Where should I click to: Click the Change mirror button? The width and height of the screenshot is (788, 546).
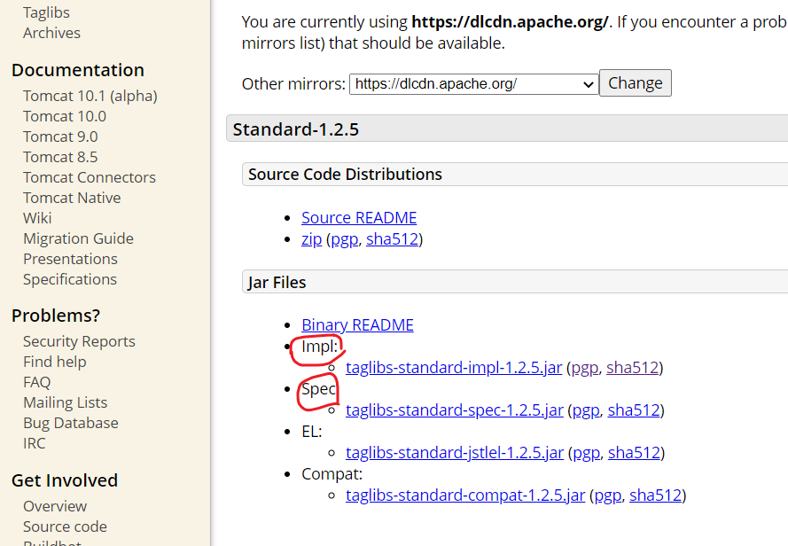(x=636, y=83)
